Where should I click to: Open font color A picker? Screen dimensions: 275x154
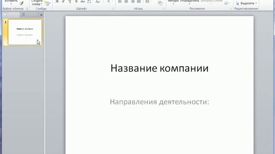110,2
